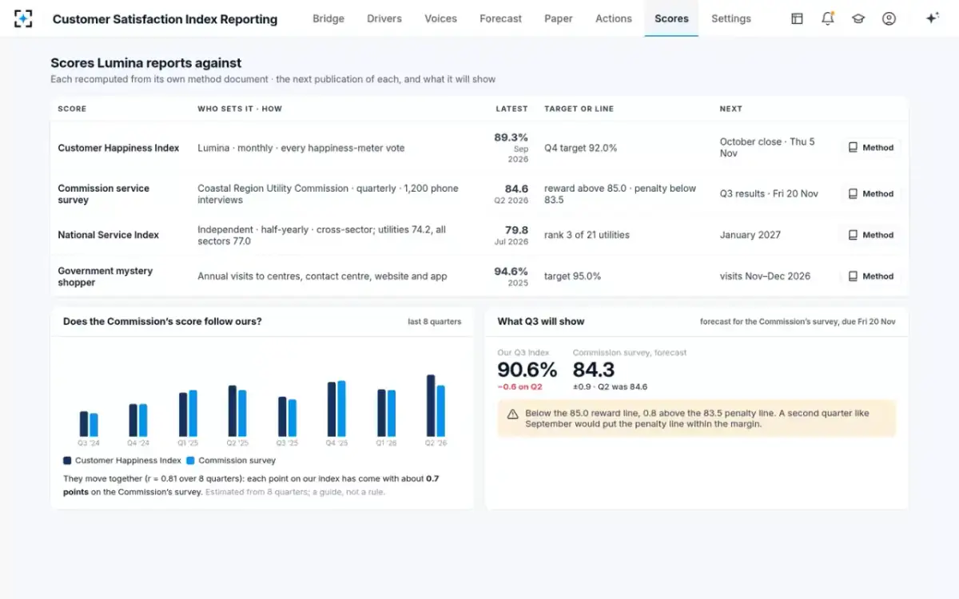
Task: Open Method for Government mystery shopper
Action: (871, 276)
